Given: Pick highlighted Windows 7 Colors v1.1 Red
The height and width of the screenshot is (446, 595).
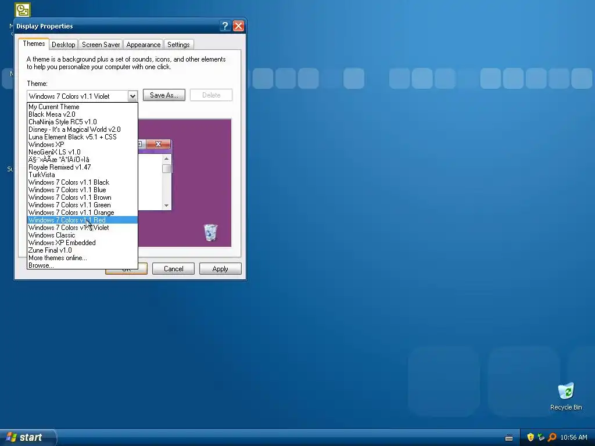Looking at the screenshot, I should click(x=83, y=220).
